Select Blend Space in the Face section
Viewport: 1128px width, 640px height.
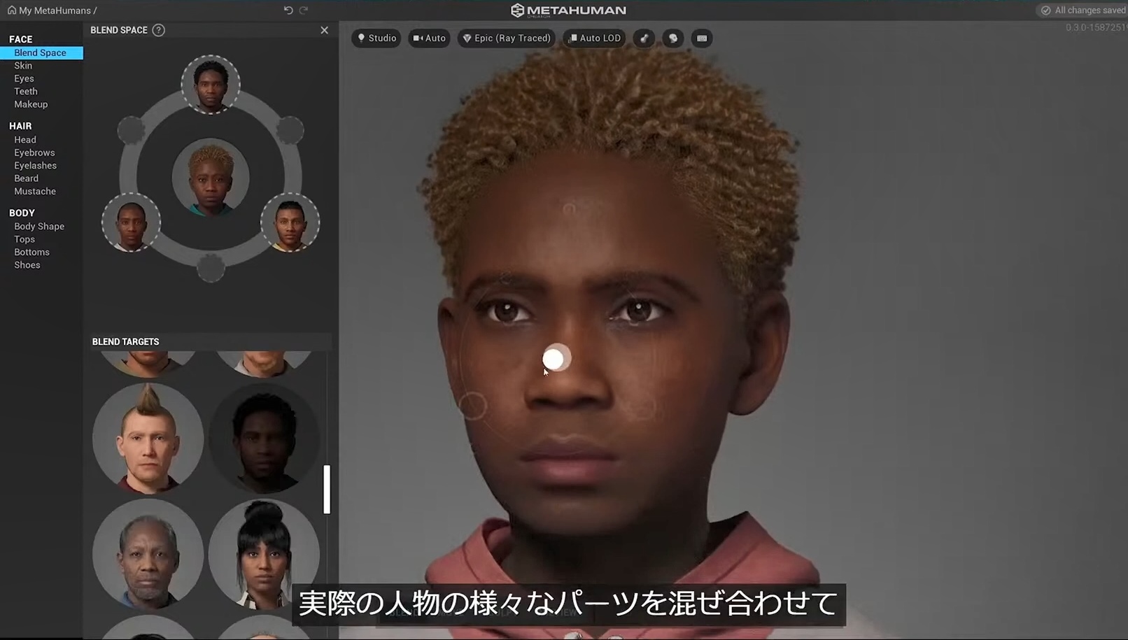click(41, 52)
